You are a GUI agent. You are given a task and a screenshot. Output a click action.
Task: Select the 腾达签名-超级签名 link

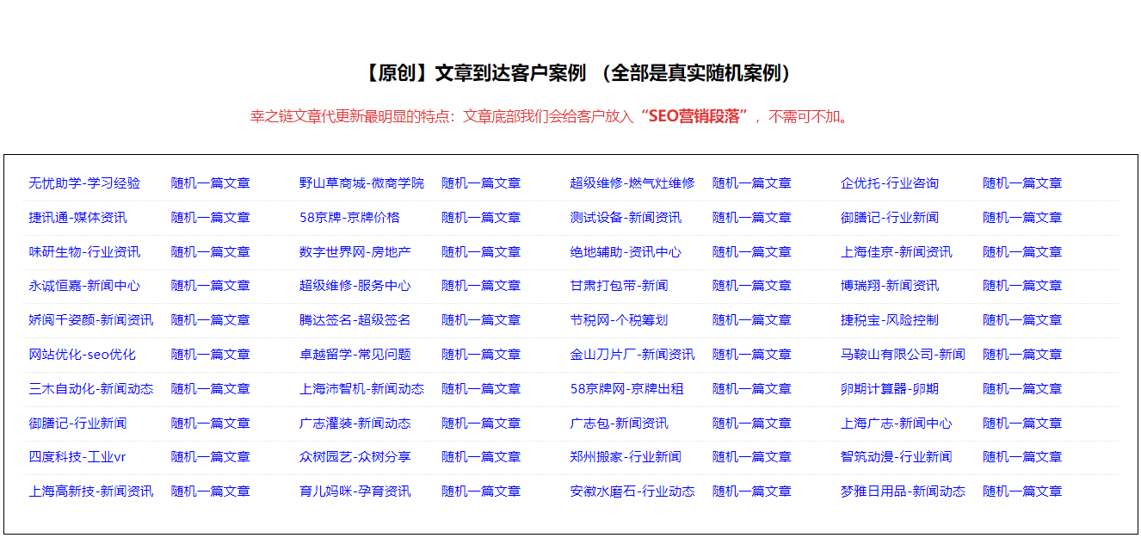point(355,320)
